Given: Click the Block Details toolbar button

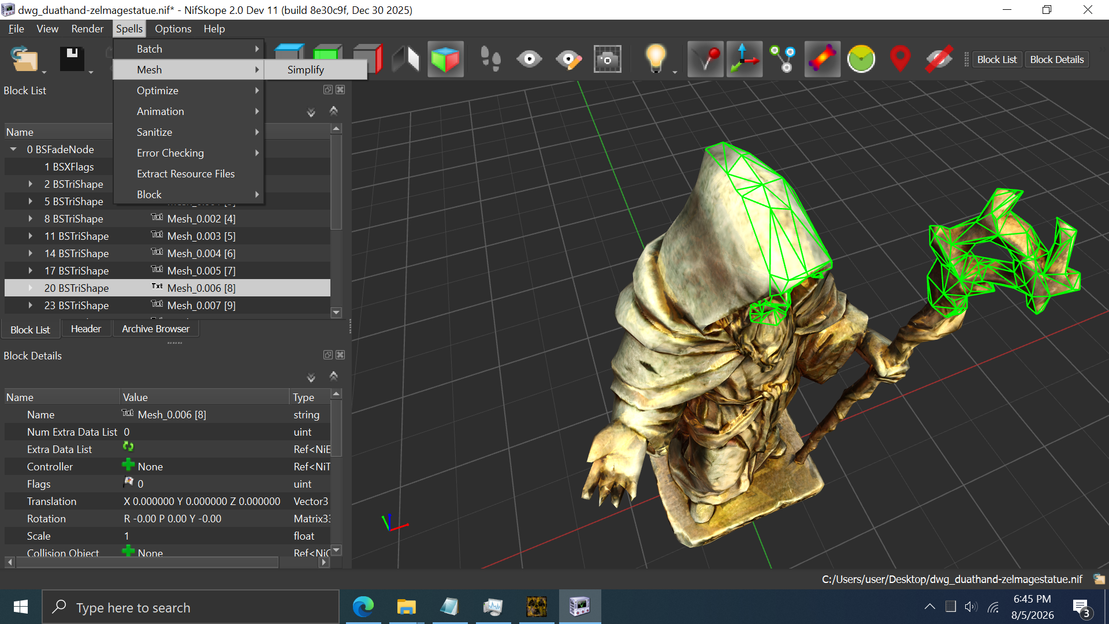Looking at the screenshot, I should (1056, 60).
